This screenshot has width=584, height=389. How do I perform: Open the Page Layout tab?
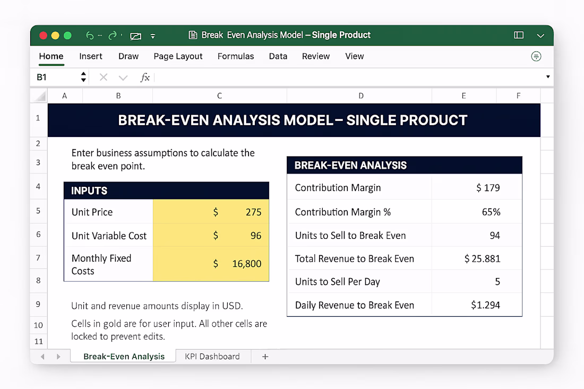[x=178, y=56]
